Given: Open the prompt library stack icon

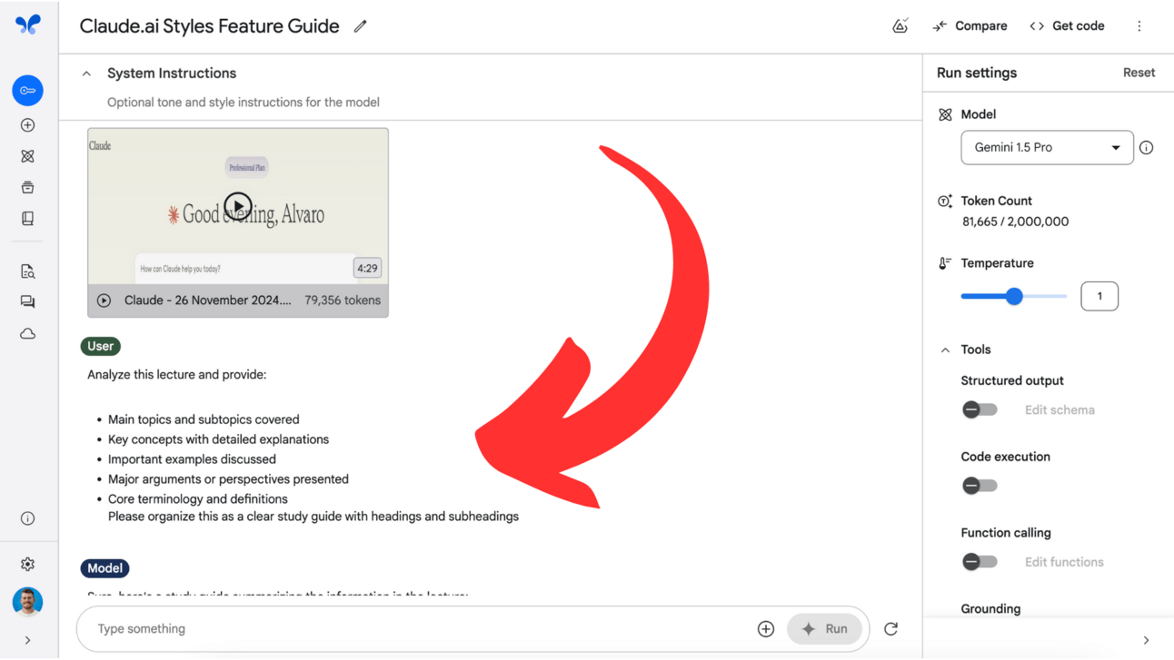Looking at the screenshot, I should pyautogui.click(x=27, y=187).
